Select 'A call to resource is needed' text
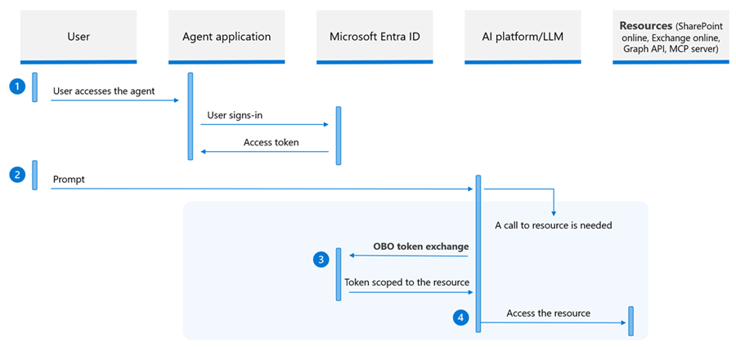The image size is (736, 347). [554, 225]
